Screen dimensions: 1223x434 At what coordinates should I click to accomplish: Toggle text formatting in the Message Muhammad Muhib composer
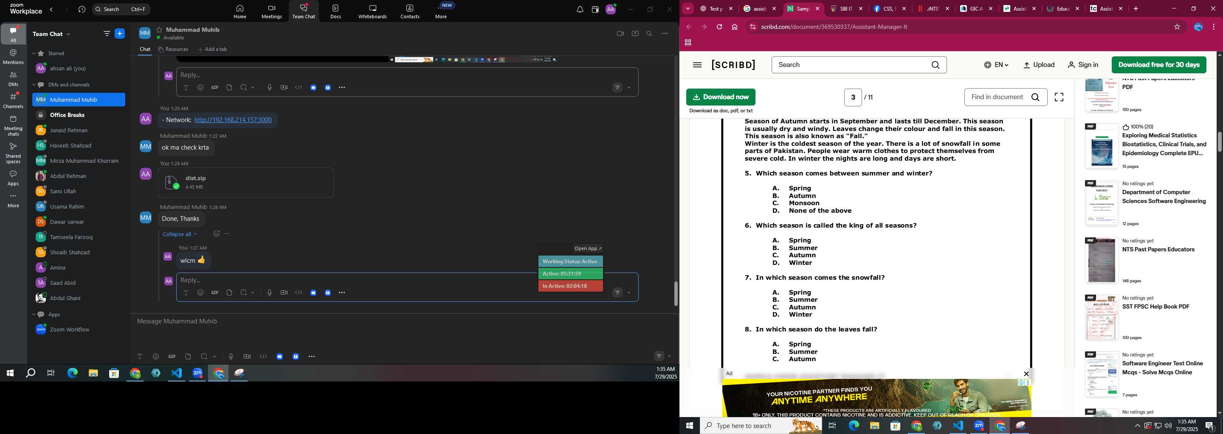[140, 356]
